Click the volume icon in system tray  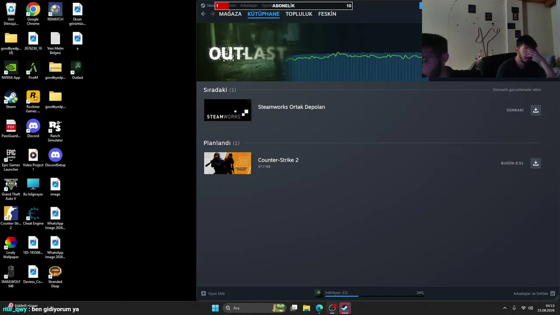[x=531, y=308]
